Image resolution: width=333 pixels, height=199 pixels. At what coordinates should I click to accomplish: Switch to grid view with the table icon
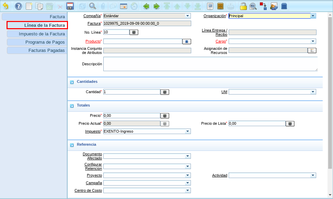(124, 6)
